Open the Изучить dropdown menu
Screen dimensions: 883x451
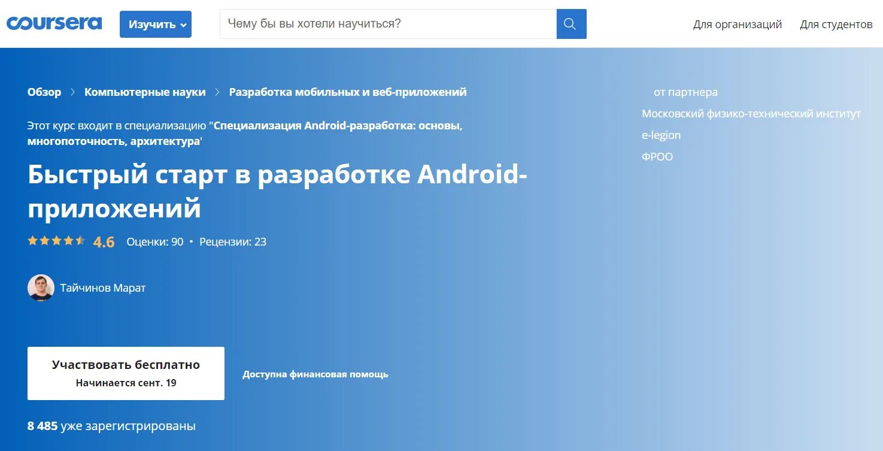point(156,24)
